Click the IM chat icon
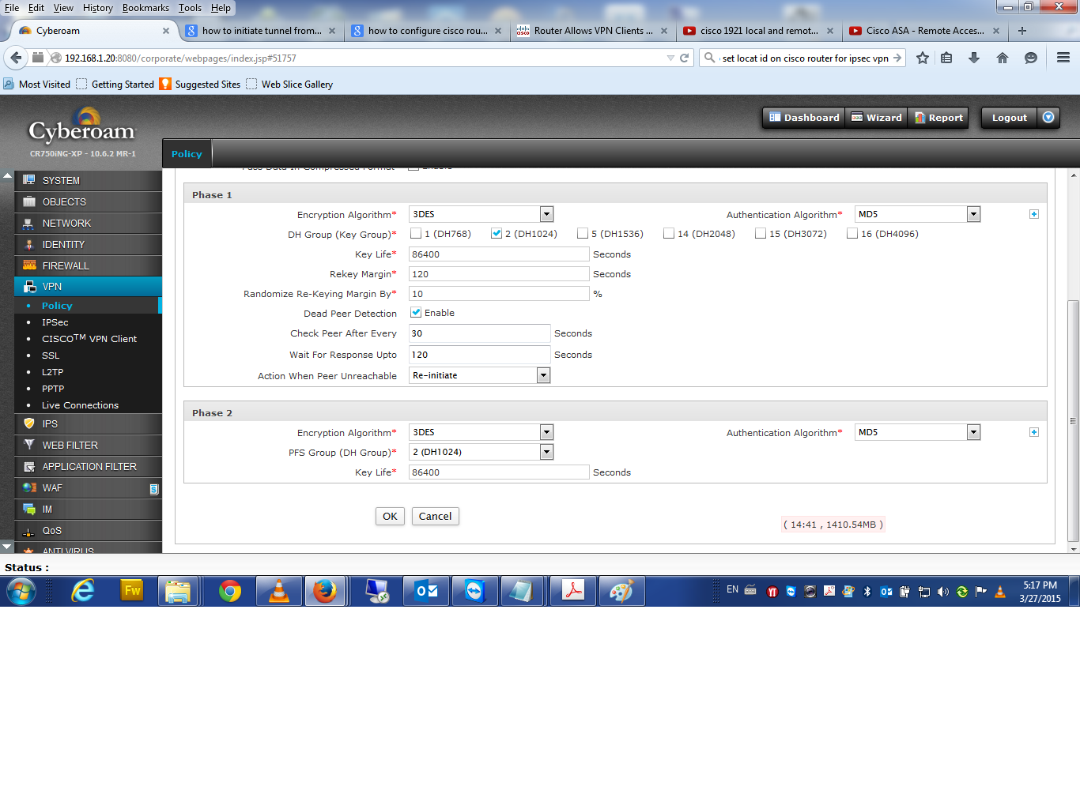Screen dimensions: 1080x790 [29, 509]
